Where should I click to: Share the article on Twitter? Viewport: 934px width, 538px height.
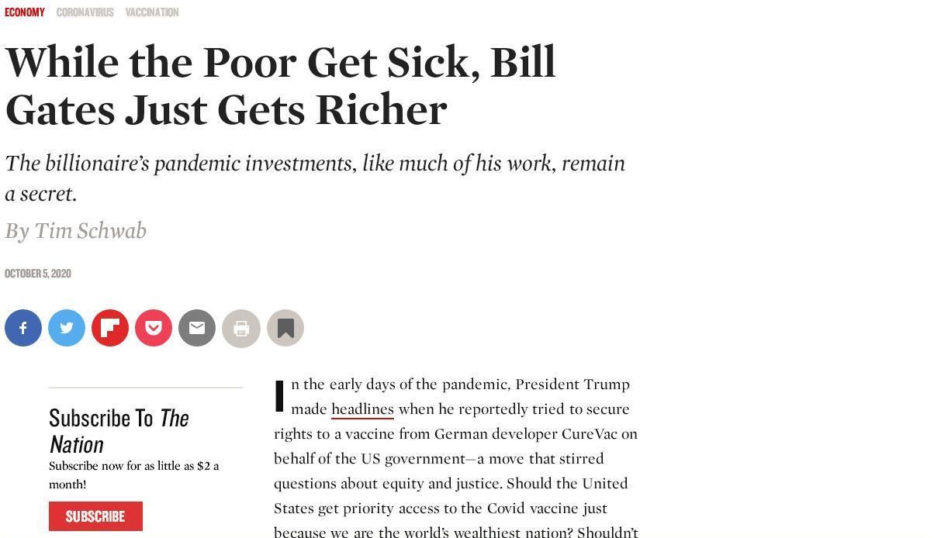(67, 328)
